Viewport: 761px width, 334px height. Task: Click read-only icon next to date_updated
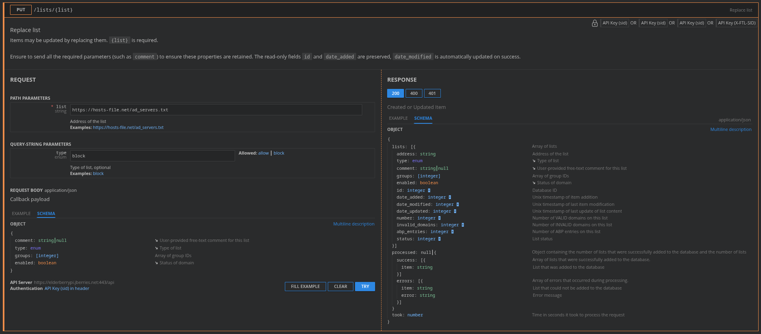click(455, 211)
